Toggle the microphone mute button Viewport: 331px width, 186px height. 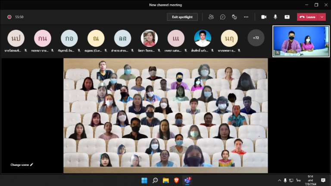(x=275, y=17)
